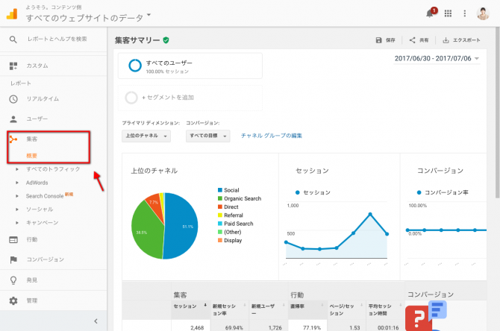Open the user account avatar

[x=483, y=13]
